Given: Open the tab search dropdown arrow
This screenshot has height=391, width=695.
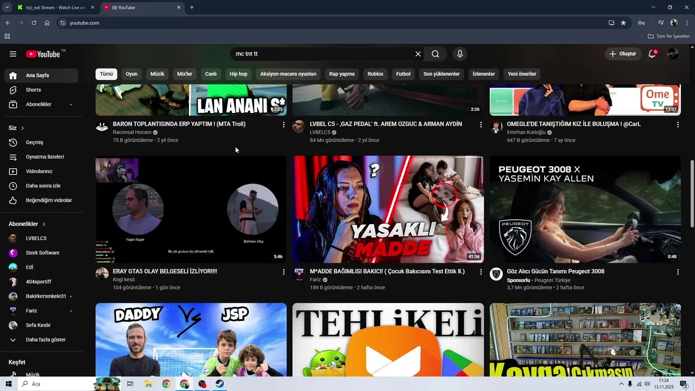Looking at the screenshot, I should click(7, 8).
